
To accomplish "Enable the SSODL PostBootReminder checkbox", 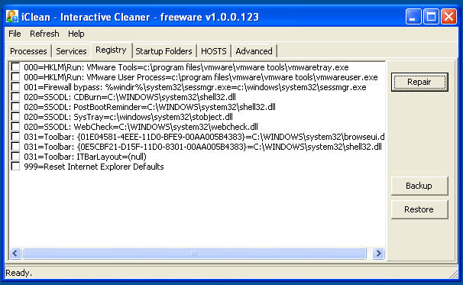I will pos(15,107).
